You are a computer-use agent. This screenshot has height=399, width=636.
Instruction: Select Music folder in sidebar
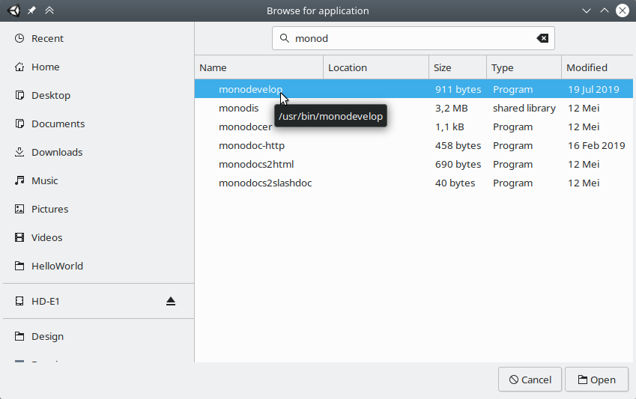click(44, 180)
